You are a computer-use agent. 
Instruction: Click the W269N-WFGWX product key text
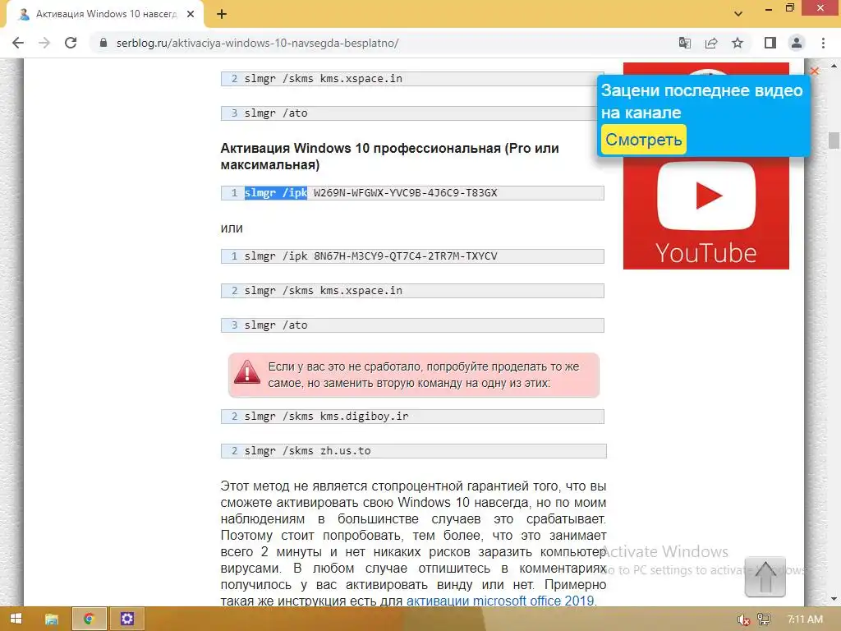406,192
